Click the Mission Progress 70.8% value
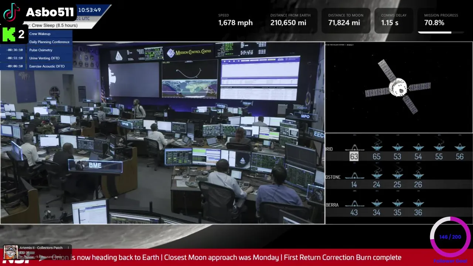The image size is (473, 266). click(x=434, y=23)
